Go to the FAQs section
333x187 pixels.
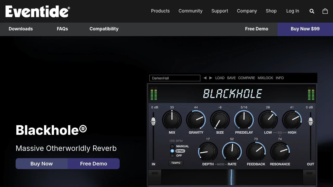click(62, 29)
